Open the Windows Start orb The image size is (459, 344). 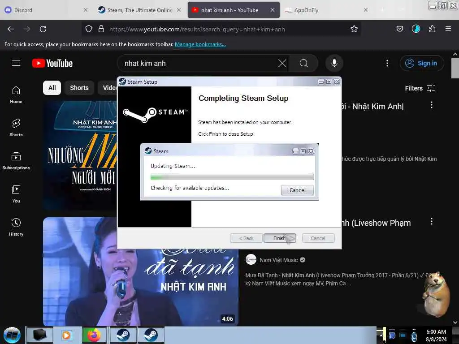12,335
